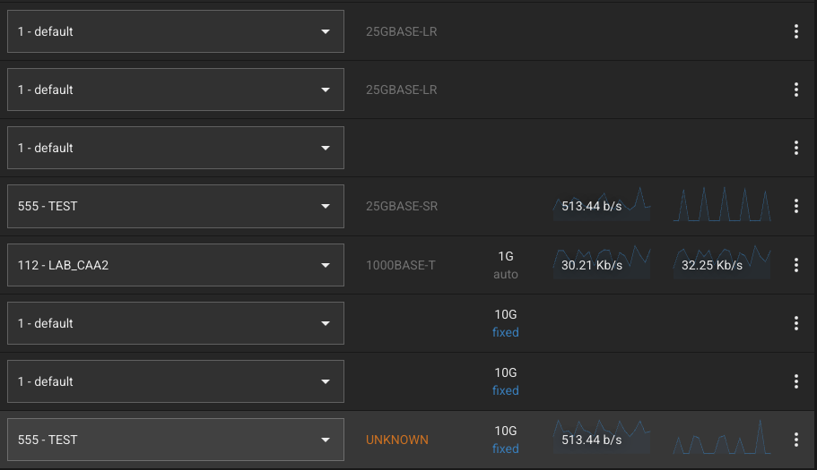Viewport: 817px width, 470px height.
Task: Expand the 112 - LAB_CAA2 VLAN dropdown
Action: [175, 265]
